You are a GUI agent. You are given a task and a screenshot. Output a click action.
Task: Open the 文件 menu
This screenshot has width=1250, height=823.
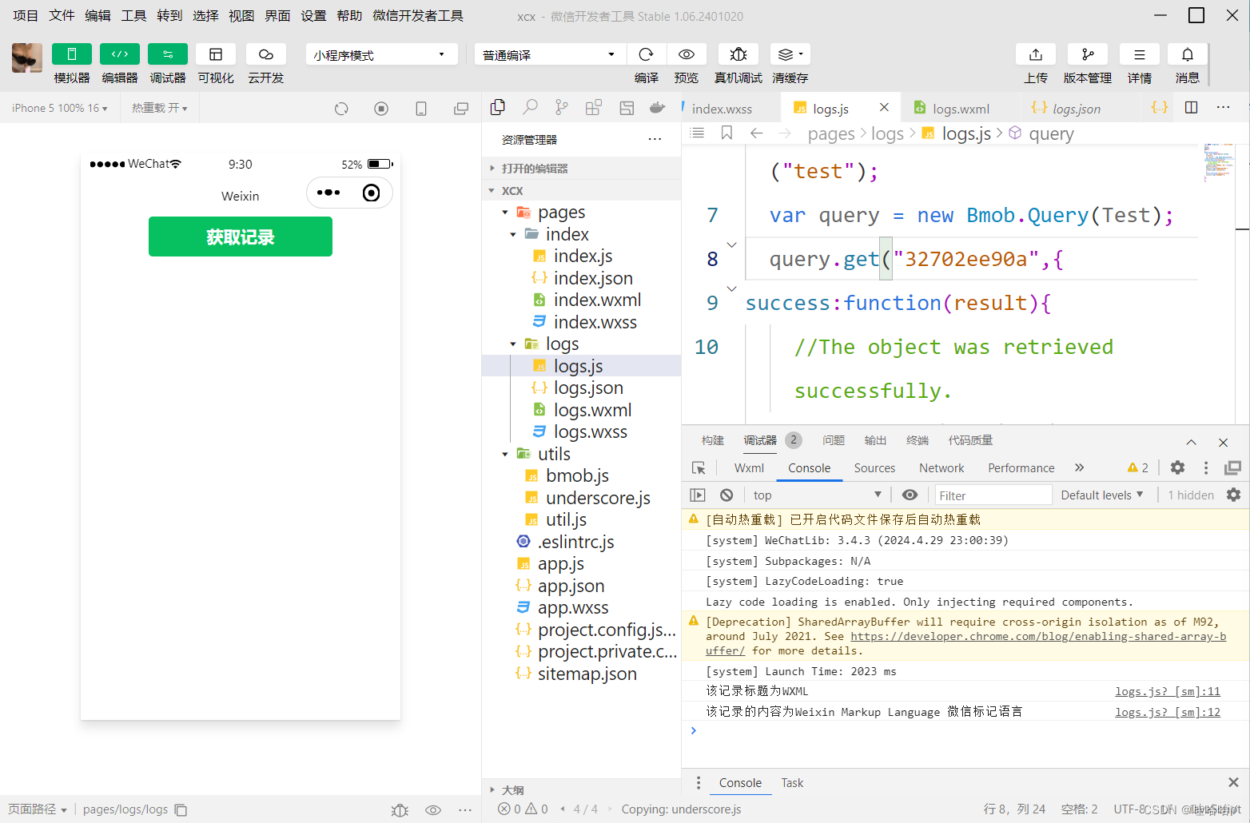tap(62, 15)
